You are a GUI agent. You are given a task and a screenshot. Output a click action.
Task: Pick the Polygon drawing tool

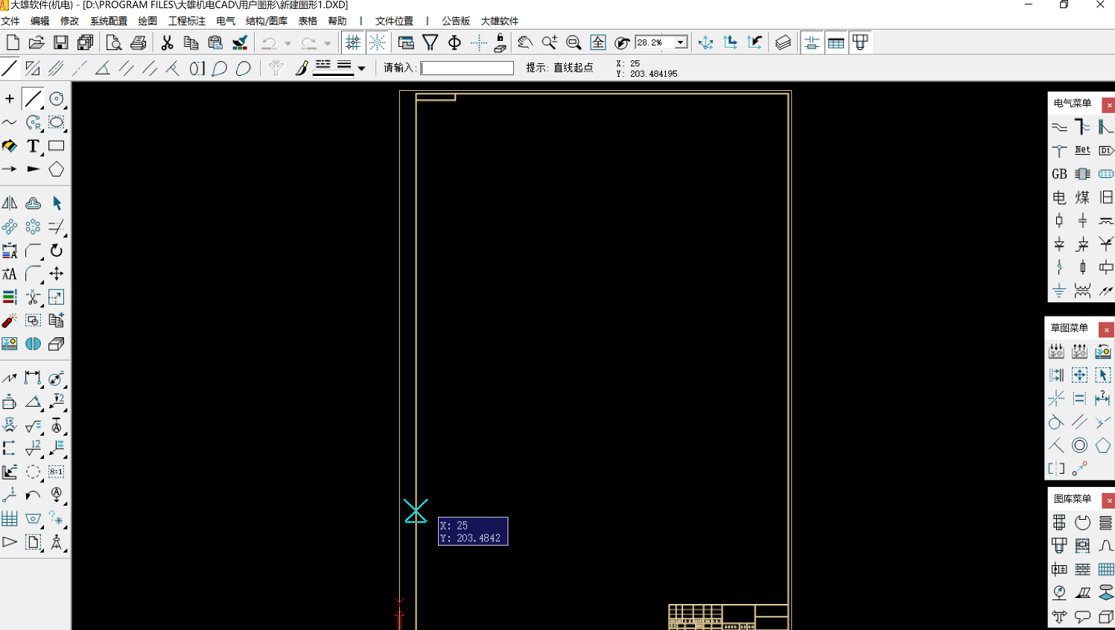[56, 169]
